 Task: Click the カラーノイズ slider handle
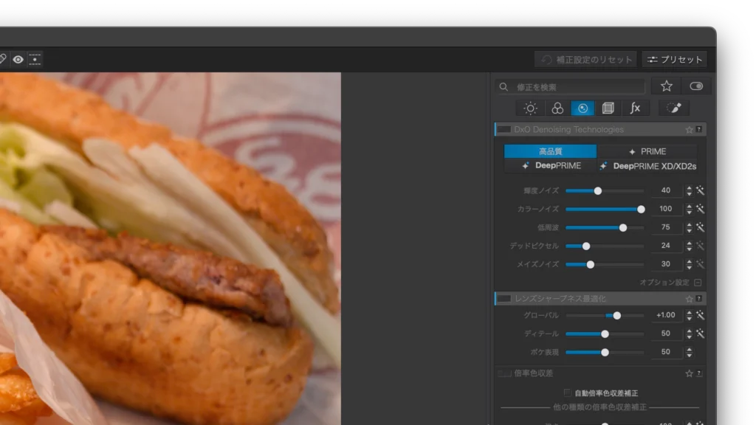point(641,209)
